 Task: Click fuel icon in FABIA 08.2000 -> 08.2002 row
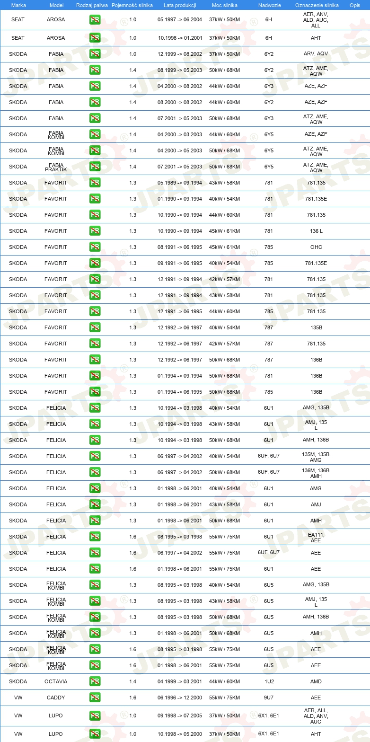coord(95,102)
